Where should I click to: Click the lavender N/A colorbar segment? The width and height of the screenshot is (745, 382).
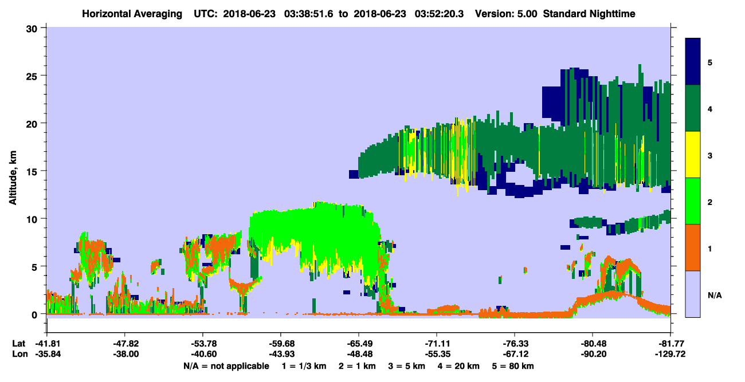693,294
